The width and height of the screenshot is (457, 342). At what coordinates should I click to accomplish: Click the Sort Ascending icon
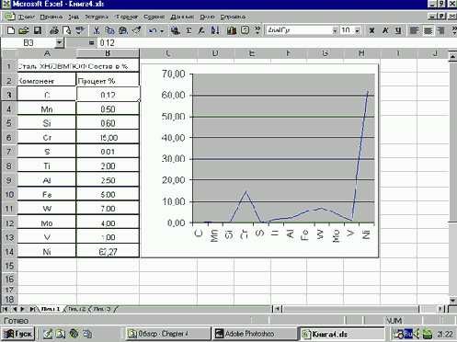(215, 30)
